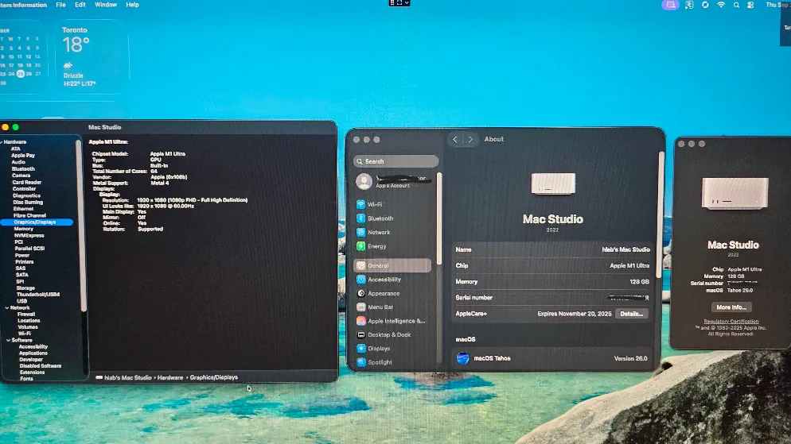
Task: Select Locations under Network
Action: pos(29,321)
